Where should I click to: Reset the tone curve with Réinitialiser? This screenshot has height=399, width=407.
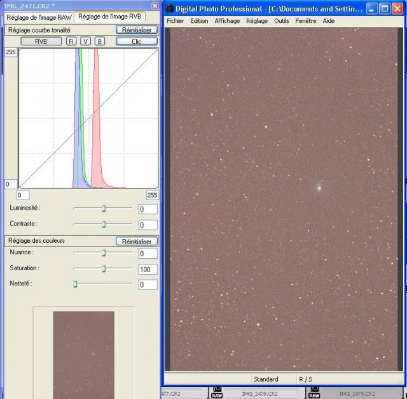coord(137,30)
